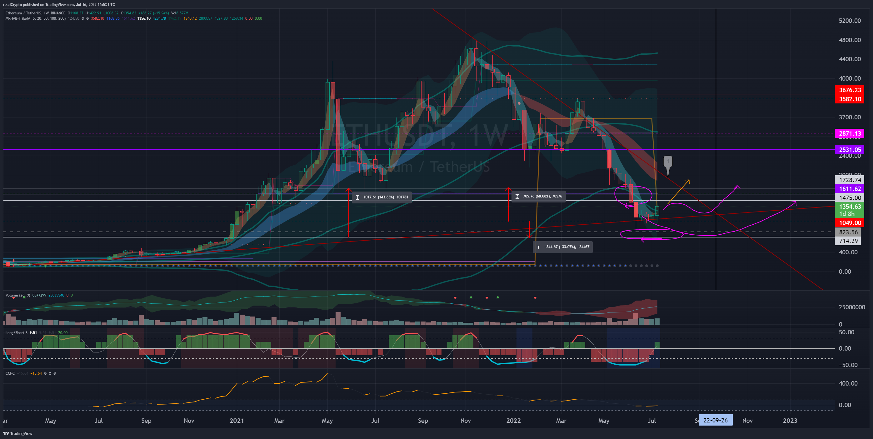This screenshot has height=439, width=873.
Task: Select the red 3676.23 price label
Action: pos(849,90)
